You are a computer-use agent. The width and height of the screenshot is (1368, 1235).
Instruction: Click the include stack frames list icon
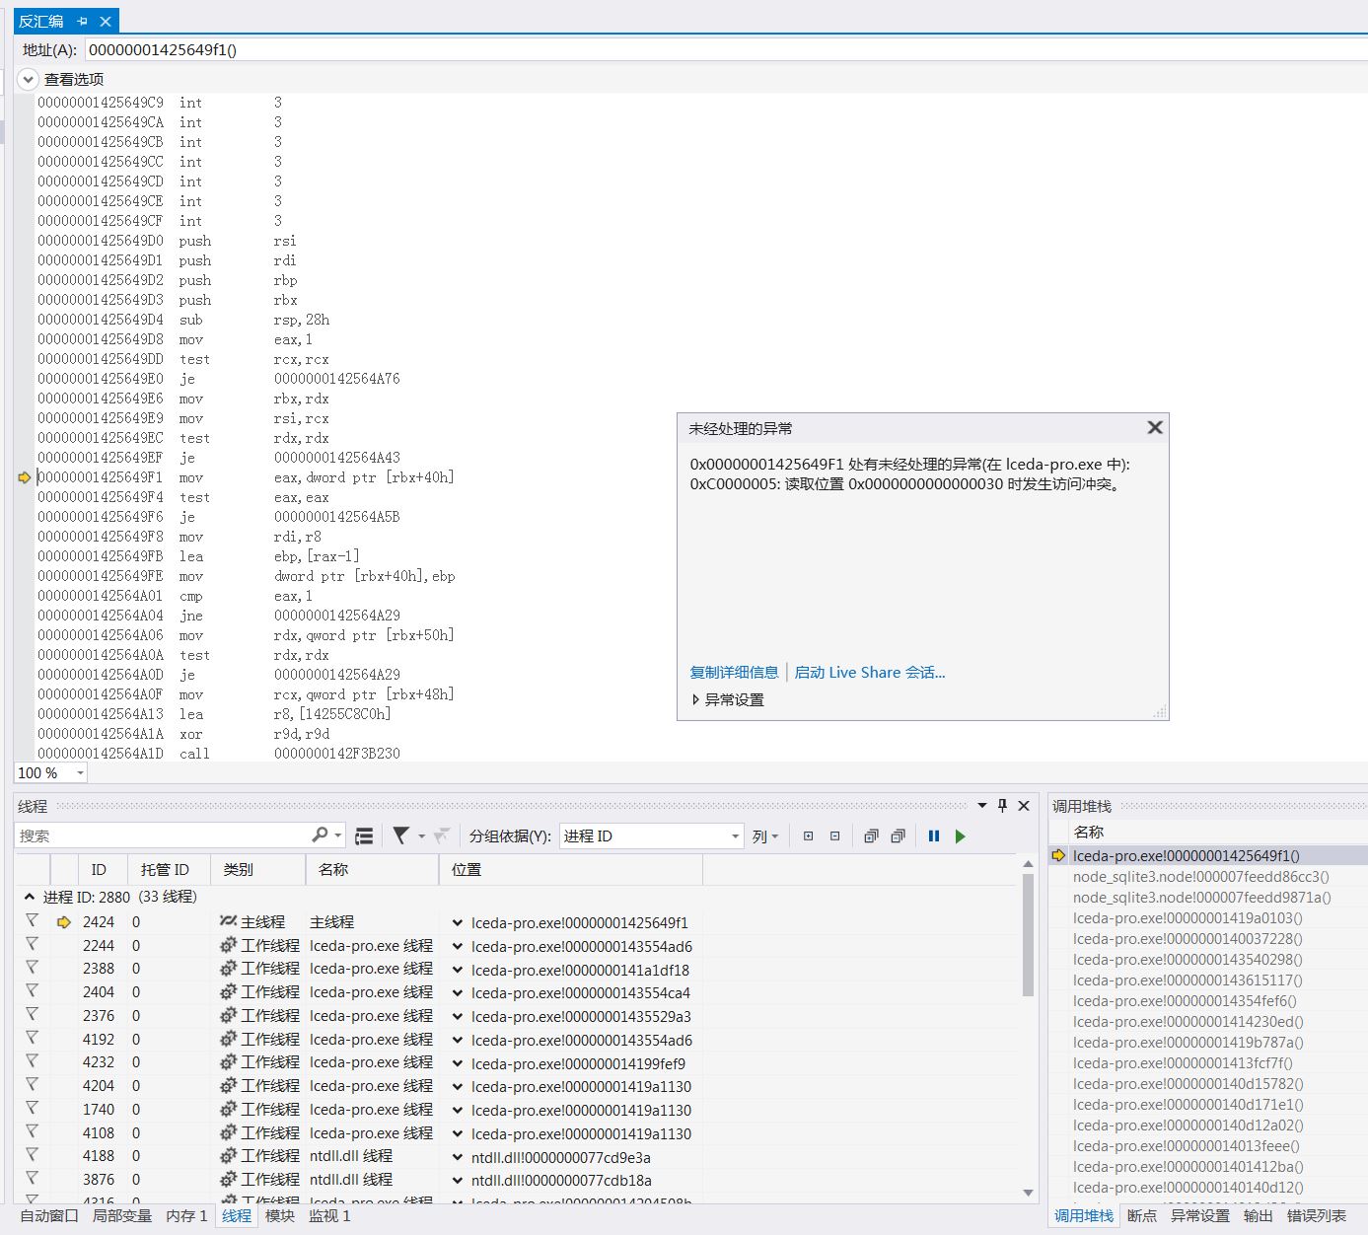click(364, 836)
